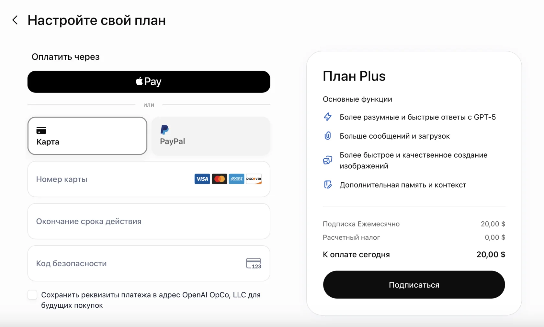This screenshot has width=544, height=327.
Task: Select the PayPal payment tab
Action: pos(211,136)
